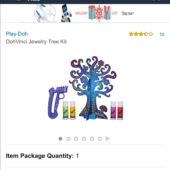Tap the Item Package Quantity row
Image resolution: width=170 pixels, height=170 pixels.
(85, 156)
